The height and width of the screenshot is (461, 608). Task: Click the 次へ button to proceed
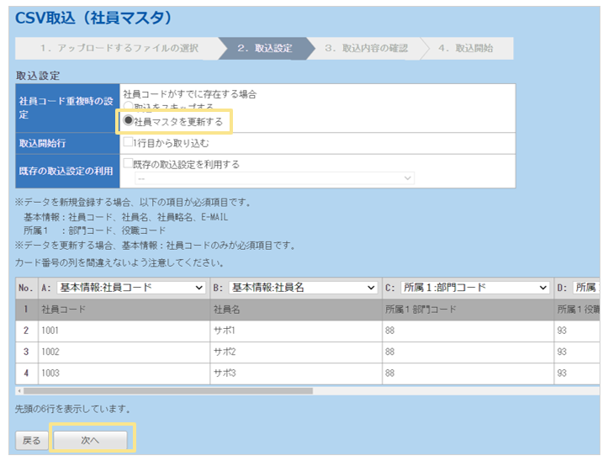91,440
